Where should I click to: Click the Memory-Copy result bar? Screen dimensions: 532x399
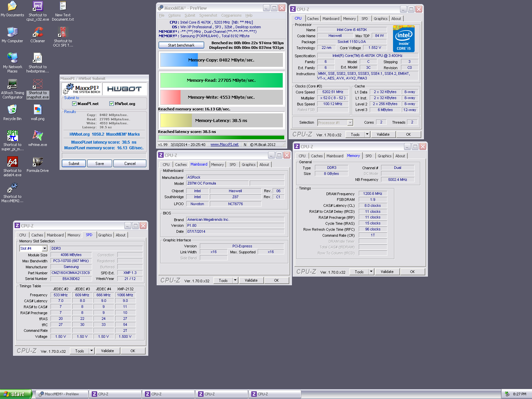221,60
